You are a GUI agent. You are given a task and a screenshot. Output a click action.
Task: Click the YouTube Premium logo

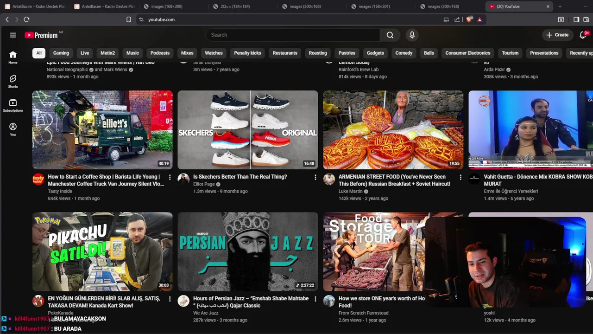(x=41, y=35)
